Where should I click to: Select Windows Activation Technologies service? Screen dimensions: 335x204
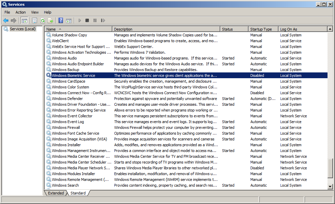[186, 52]
